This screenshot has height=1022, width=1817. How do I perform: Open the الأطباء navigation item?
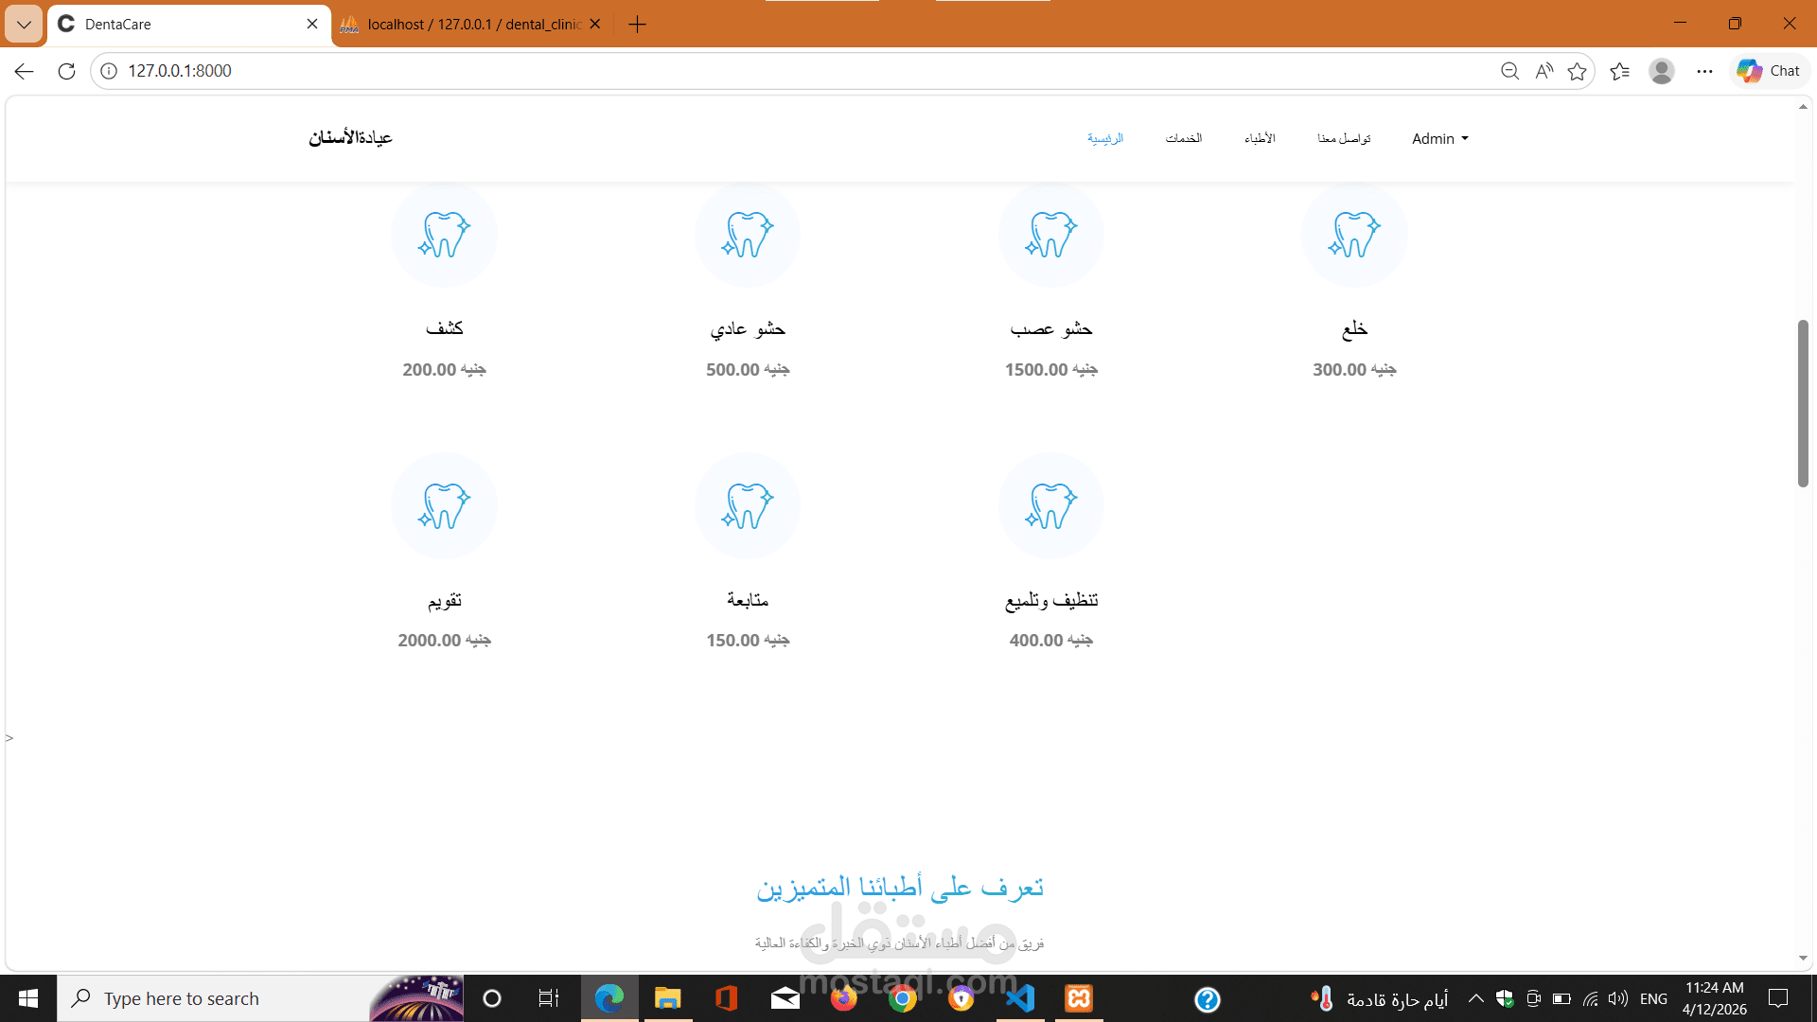1259,139
